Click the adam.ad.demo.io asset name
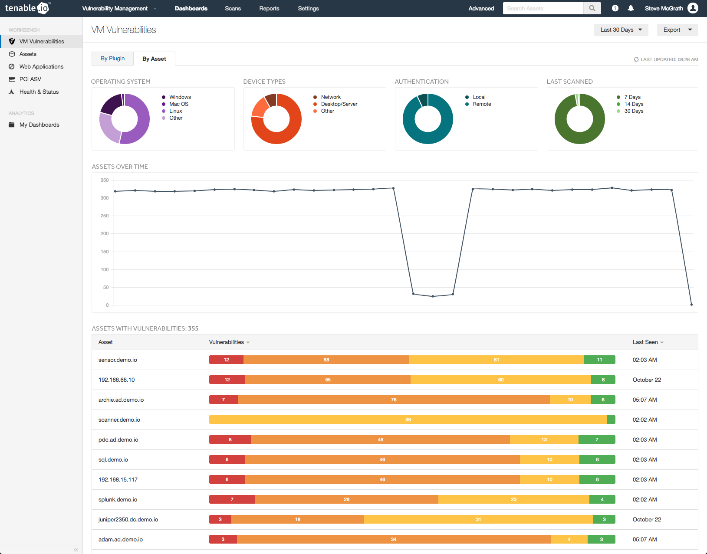This screenshot has width=707, height=554. click(x=121, y=540)
